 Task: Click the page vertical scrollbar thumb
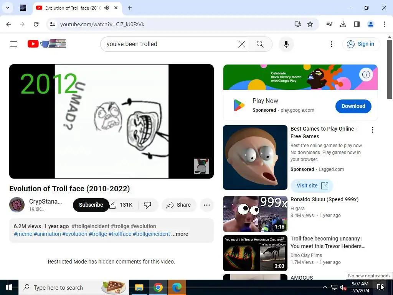pyautogui.click(x=390, y=69)
